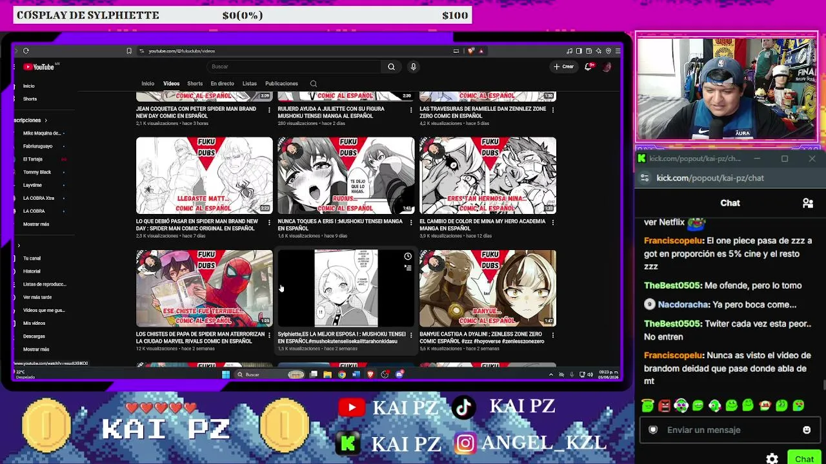The image size is (826, 464).
Task: Click the Enviar un mensaje chat input
Action: coord(729,430)
